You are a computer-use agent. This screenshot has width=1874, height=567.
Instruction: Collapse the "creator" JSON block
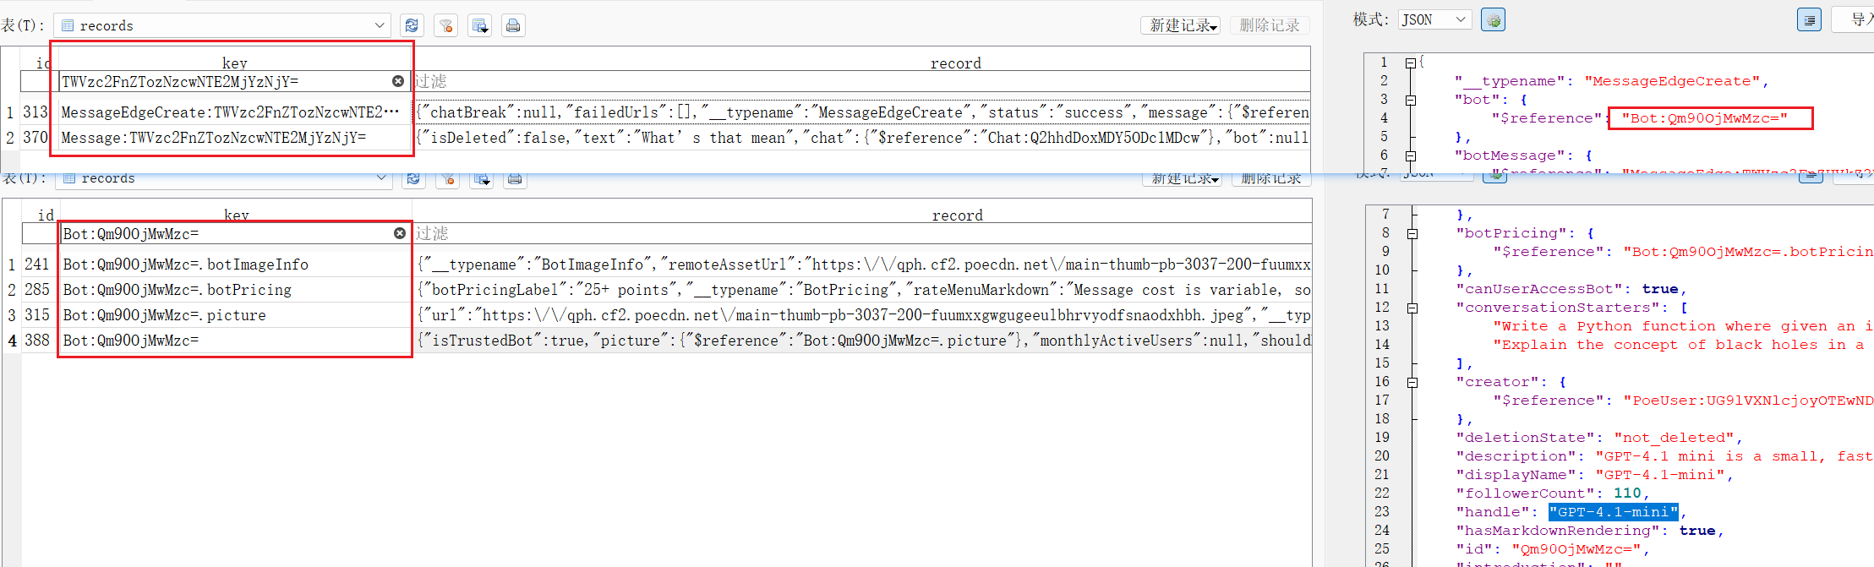coord(1412,382)
